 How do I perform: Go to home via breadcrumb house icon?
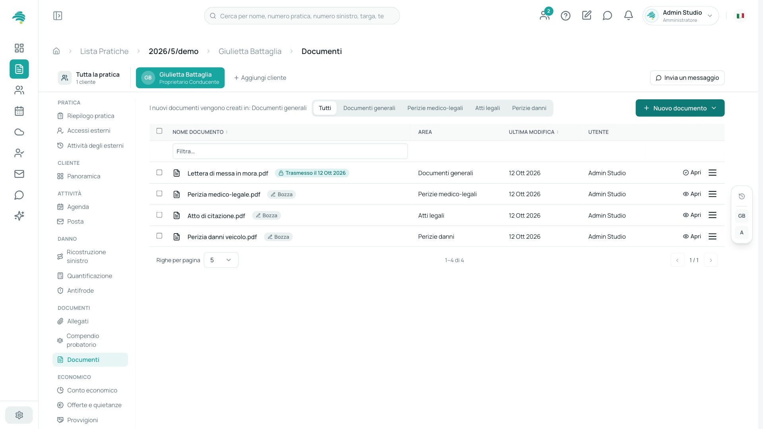56,51
